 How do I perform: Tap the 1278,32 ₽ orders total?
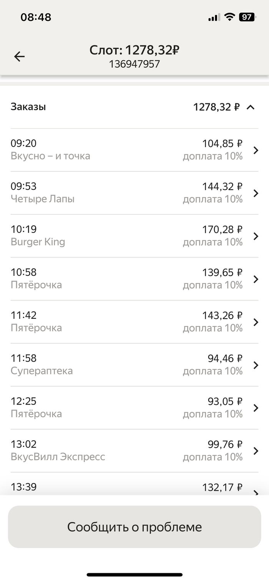[216, 107]
